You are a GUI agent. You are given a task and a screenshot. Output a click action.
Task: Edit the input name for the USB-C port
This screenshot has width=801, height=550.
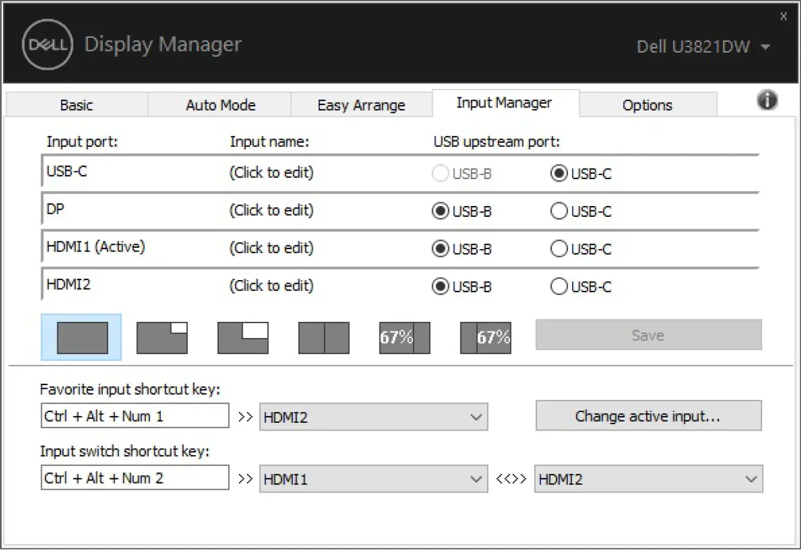(x=271, y=173)
